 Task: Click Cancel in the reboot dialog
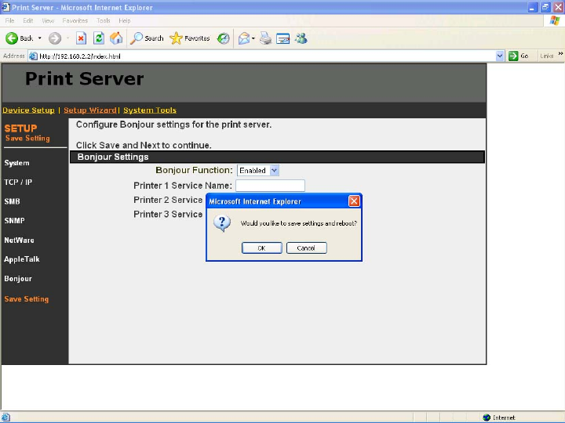click(x=307, y=248)
